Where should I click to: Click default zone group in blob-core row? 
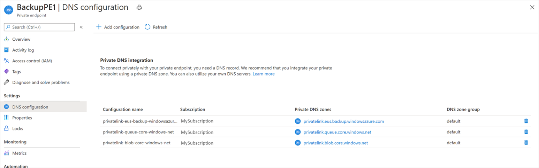click(454, 143)
